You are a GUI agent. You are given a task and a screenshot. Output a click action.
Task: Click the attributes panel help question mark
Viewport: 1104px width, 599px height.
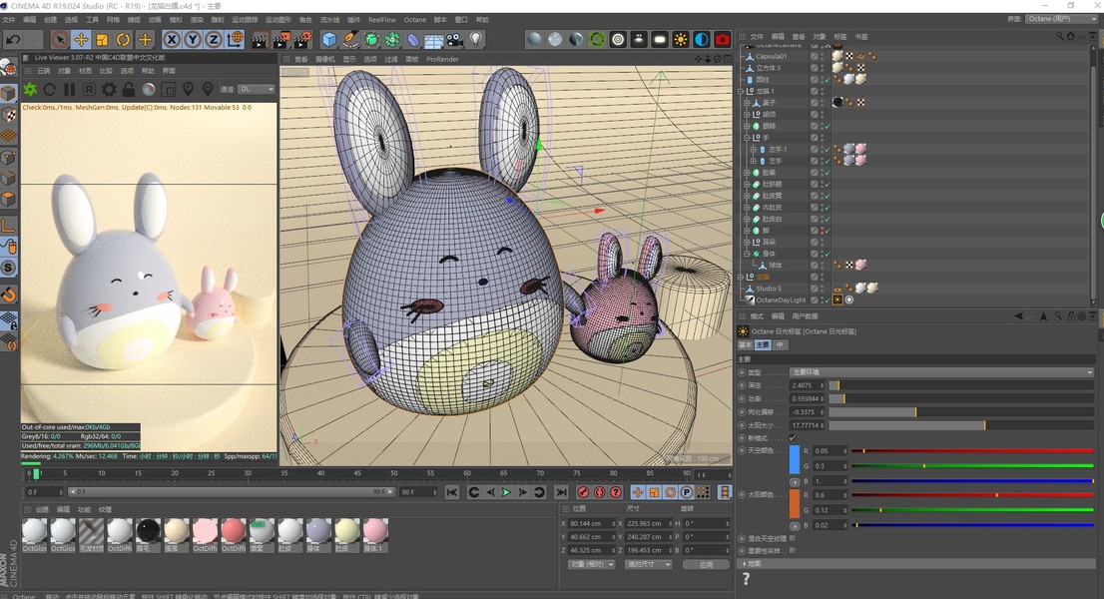point(746,579)
